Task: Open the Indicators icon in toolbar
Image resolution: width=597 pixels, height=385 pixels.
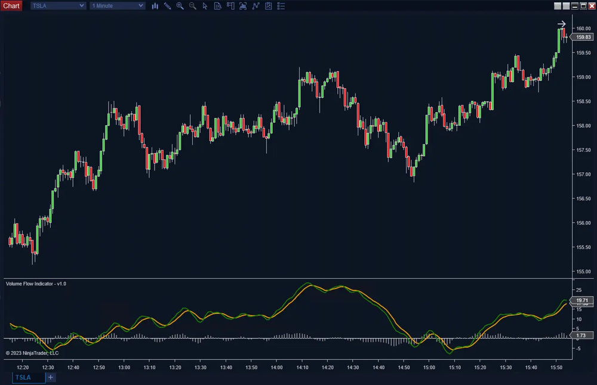Action: pos(243,6)
